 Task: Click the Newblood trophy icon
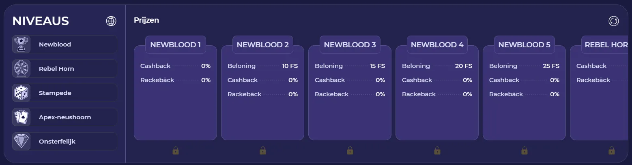point(21,44)
